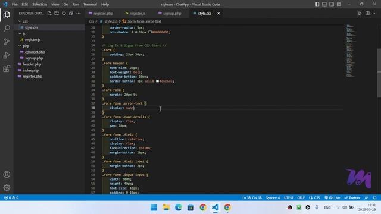Collapse the php folder

(x=26, y=46)
